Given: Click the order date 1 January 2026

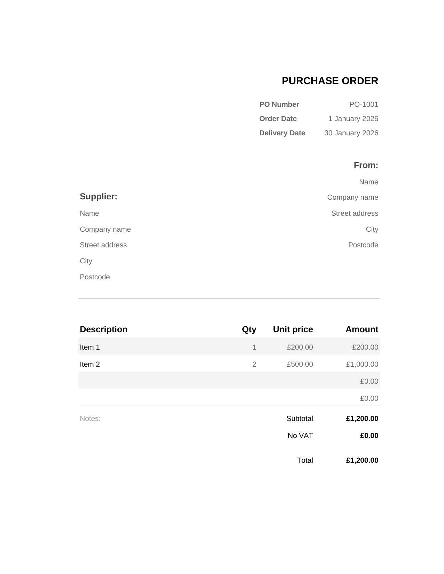Looking at the screenshot, I should click(x=353, y=119).
